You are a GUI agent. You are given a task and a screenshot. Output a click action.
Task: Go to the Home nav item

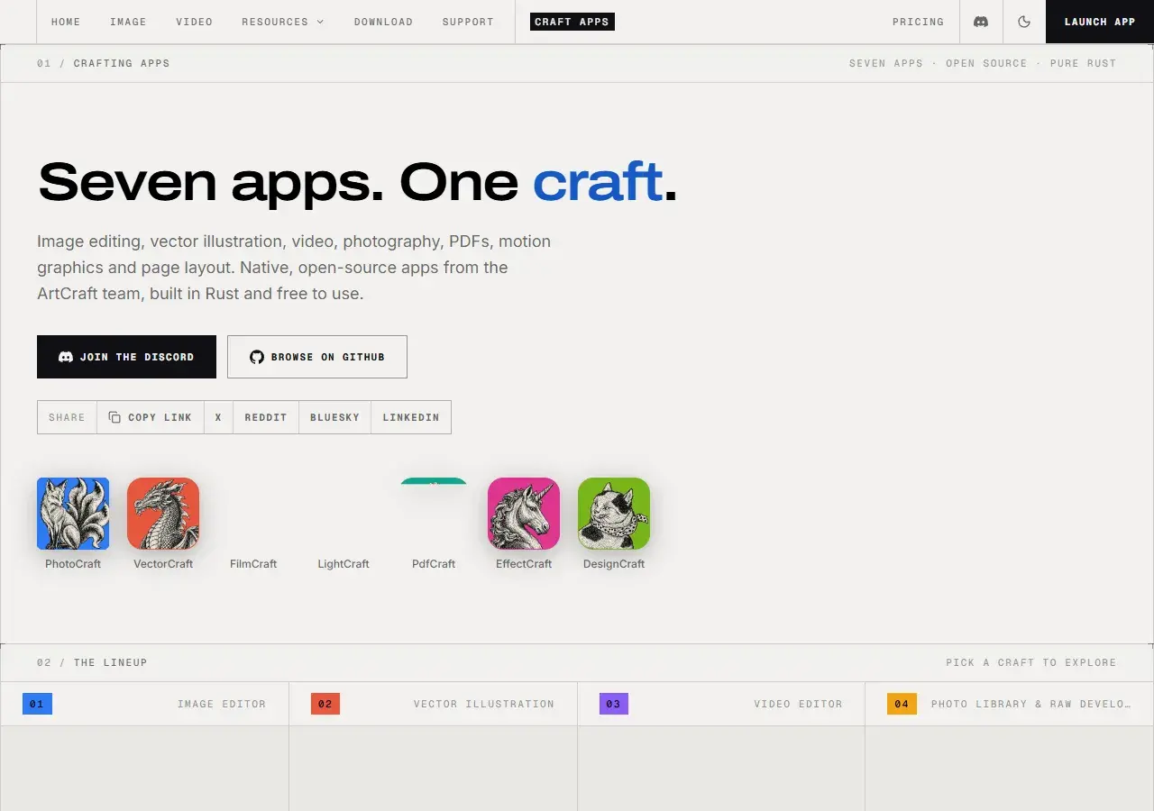pyautogui.click(x=66, y=22)
